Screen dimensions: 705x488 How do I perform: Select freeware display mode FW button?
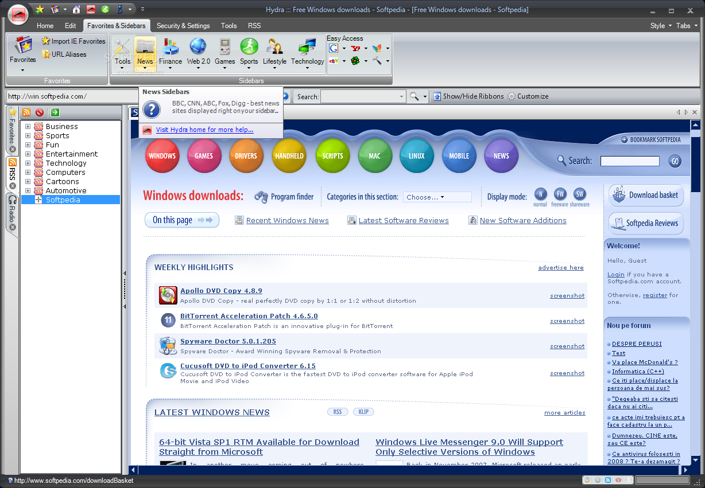click(x=560, y=194)
